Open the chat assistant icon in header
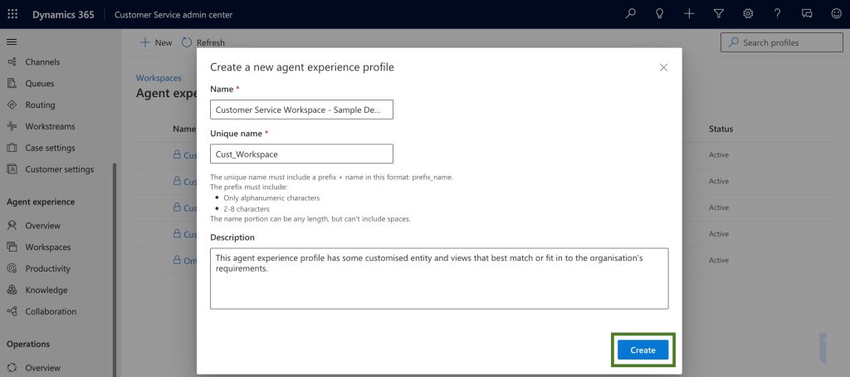This screenshot has height=377, width=850. click(x=806, y=14)
